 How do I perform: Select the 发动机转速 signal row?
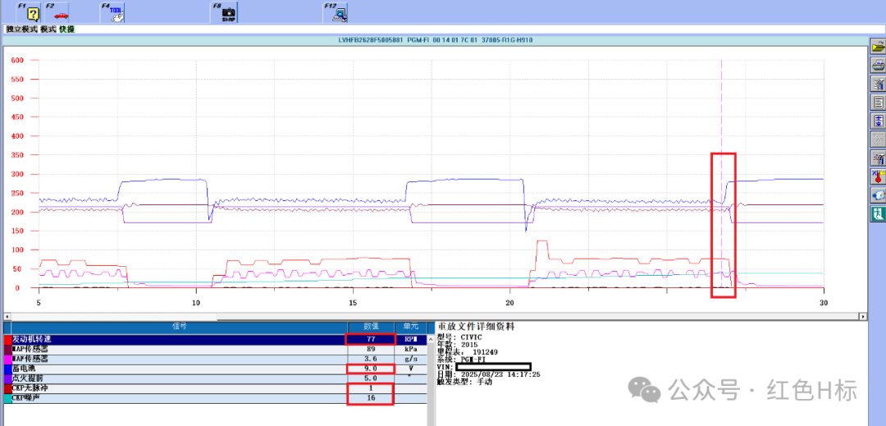(x=215, y=339)
